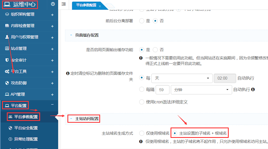
Task: Open 异常处理配置 menu item
Action: pos(26,139)
